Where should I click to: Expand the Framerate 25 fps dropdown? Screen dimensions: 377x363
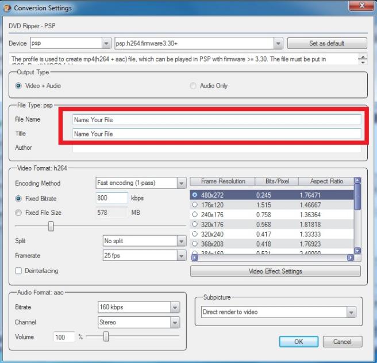coord(181,255)
